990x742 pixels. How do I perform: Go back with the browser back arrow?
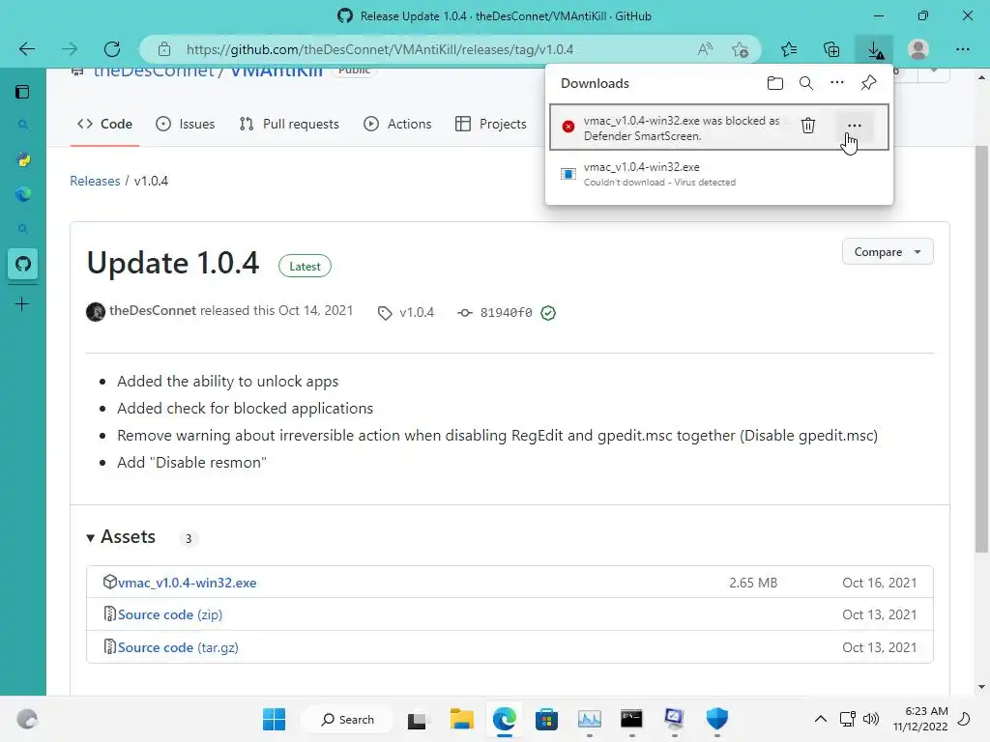tap(26, 49)
